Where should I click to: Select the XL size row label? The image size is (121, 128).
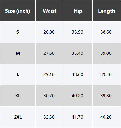click(18, 96)
